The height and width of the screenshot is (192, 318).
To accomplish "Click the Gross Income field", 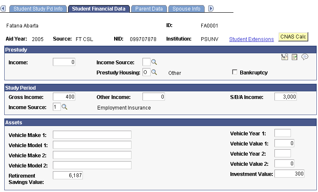I will point(64,97).
